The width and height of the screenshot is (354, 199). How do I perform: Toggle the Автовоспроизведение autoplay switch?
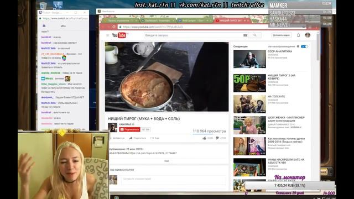coord(304,46)
